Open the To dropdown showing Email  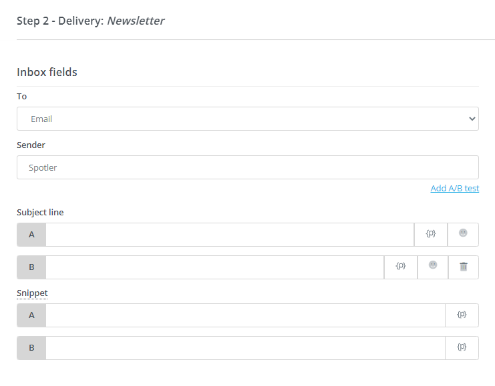tap(247, 119)
